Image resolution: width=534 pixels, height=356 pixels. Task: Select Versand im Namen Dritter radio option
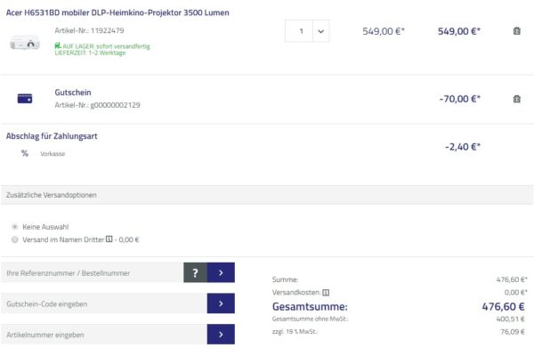click(x=15, y=239)
